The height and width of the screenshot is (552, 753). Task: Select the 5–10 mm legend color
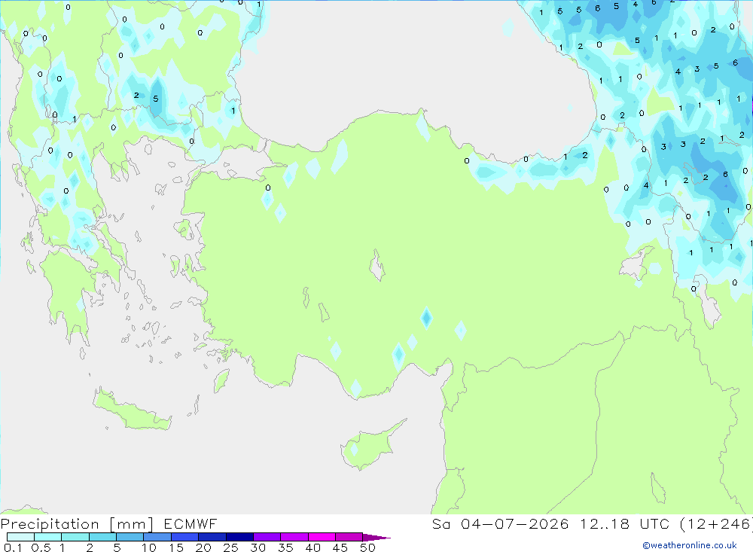tap(130, 537)
